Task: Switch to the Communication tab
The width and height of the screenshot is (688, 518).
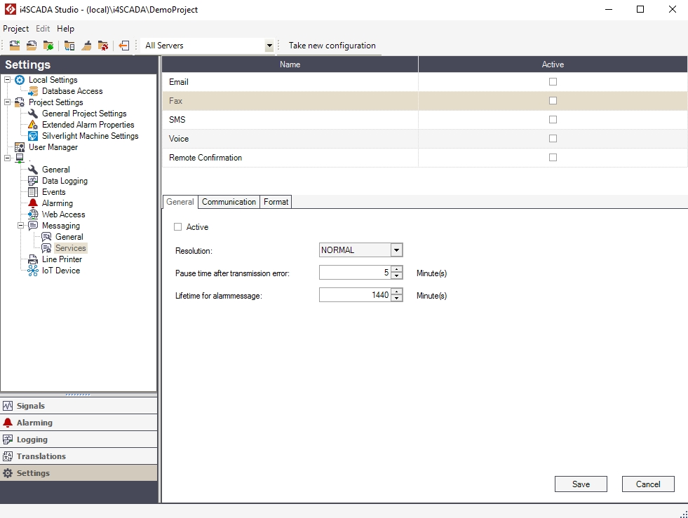Action: point(229,202)
